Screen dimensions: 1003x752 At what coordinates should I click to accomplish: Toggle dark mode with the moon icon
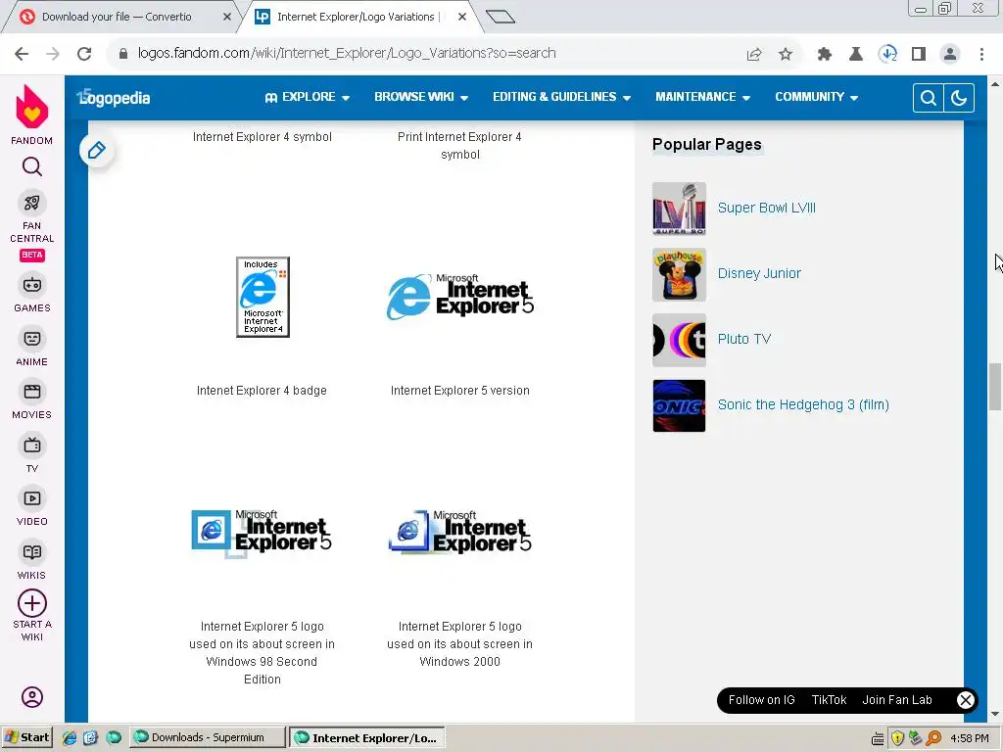click(x=959, y=98)
